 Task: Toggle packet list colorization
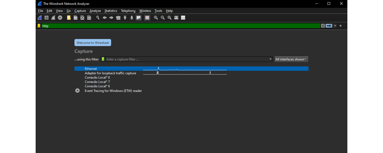coord(147,18)
